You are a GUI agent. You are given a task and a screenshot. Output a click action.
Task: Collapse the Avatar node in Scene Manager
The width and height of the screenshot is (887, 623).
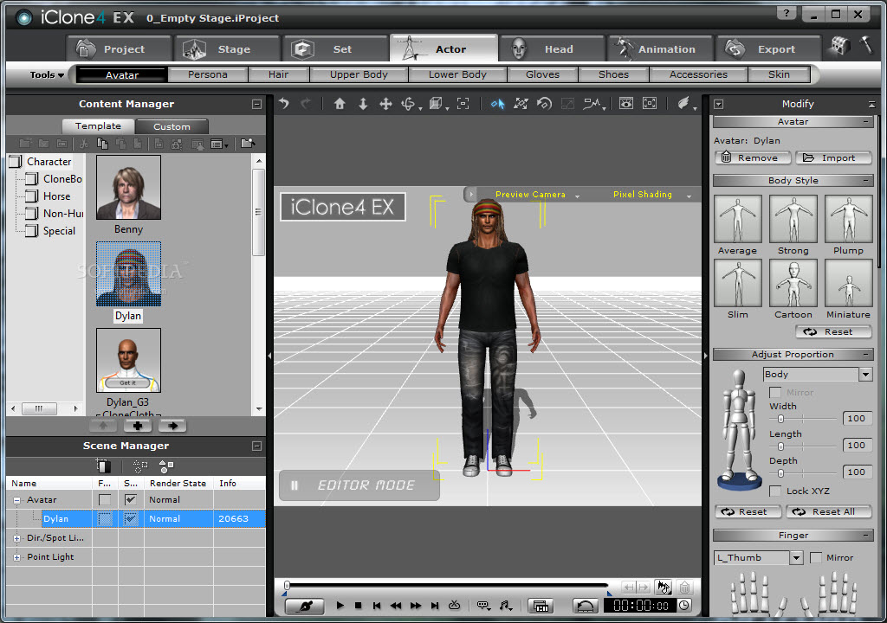tap(16, 500)
